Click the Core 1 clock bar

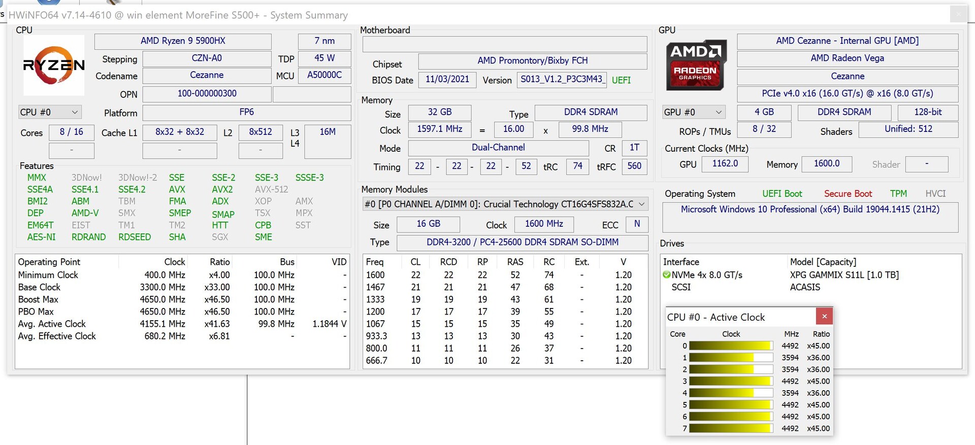pyautogui.click(x=731, y=358)
